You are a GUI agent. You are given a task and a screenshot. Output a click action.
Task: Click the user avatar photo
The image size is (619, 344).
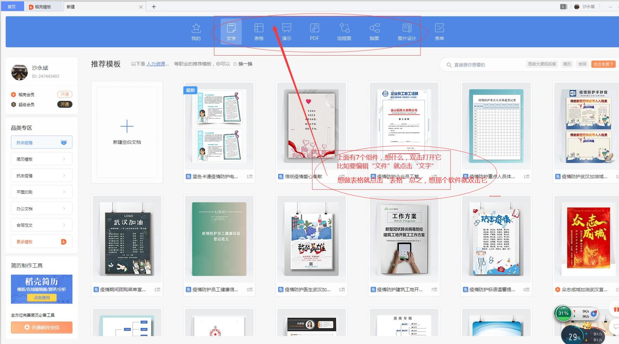click(x=20, y=72)
